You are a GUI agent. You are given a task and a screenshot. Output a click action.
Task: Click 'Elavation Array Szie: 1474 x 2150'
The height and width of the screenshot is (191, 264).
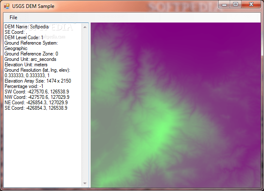click(38, 81)
